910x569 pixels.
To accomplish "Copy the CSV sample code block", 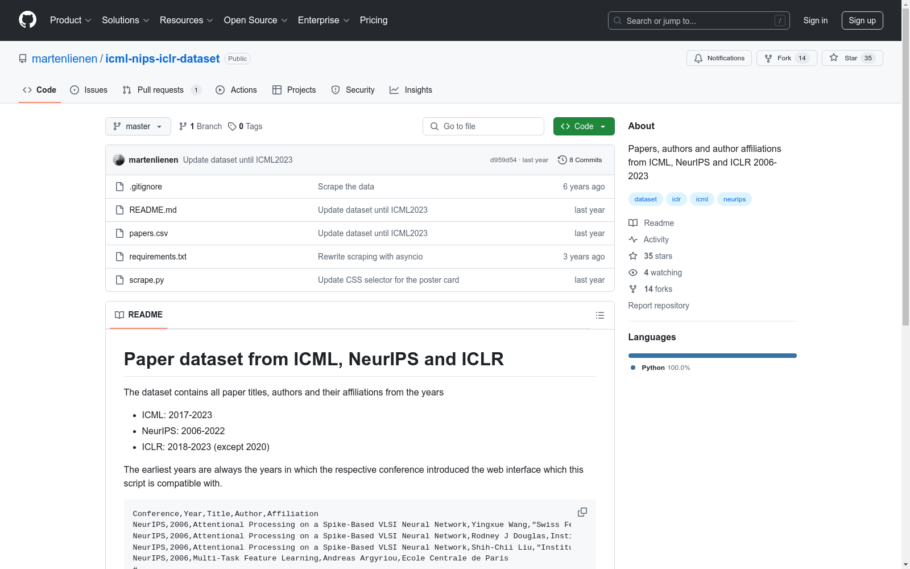I will tap(582, 512).
